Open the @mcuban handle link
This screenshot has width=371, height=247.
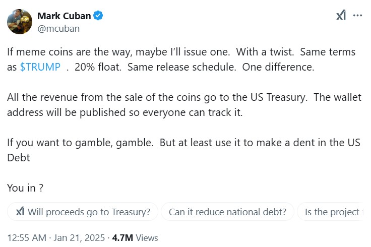point(58,28)
